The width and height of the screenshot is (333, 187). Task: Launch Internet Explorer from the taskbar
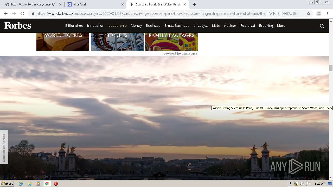coord(21,184)
